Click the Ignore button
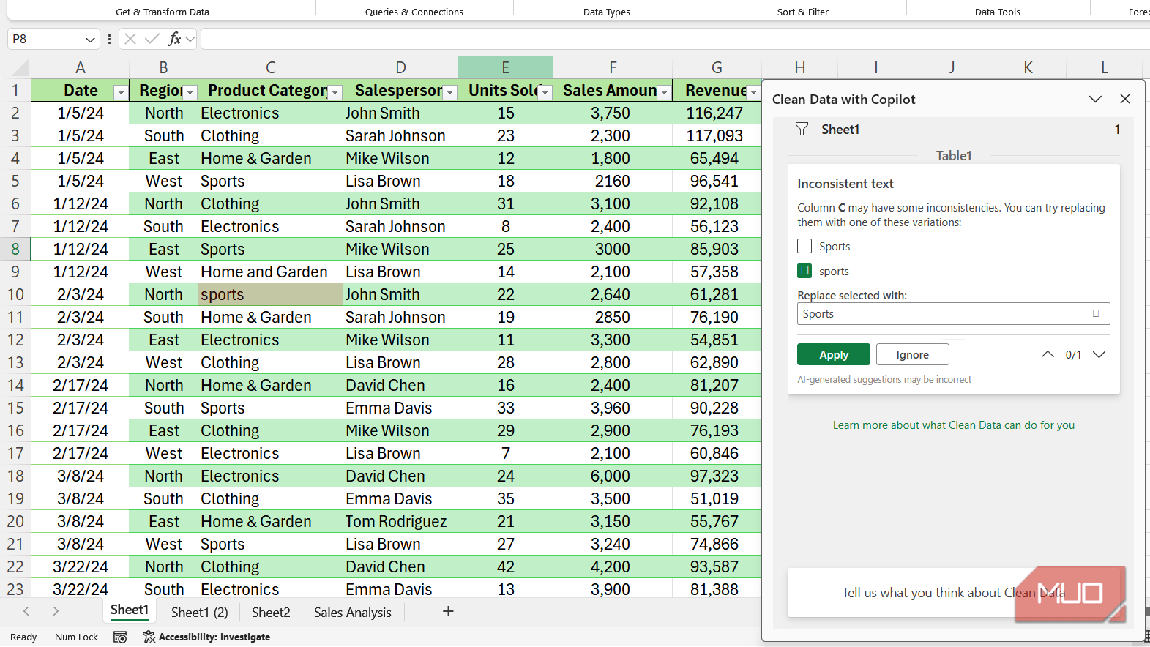 click(912, 354)
